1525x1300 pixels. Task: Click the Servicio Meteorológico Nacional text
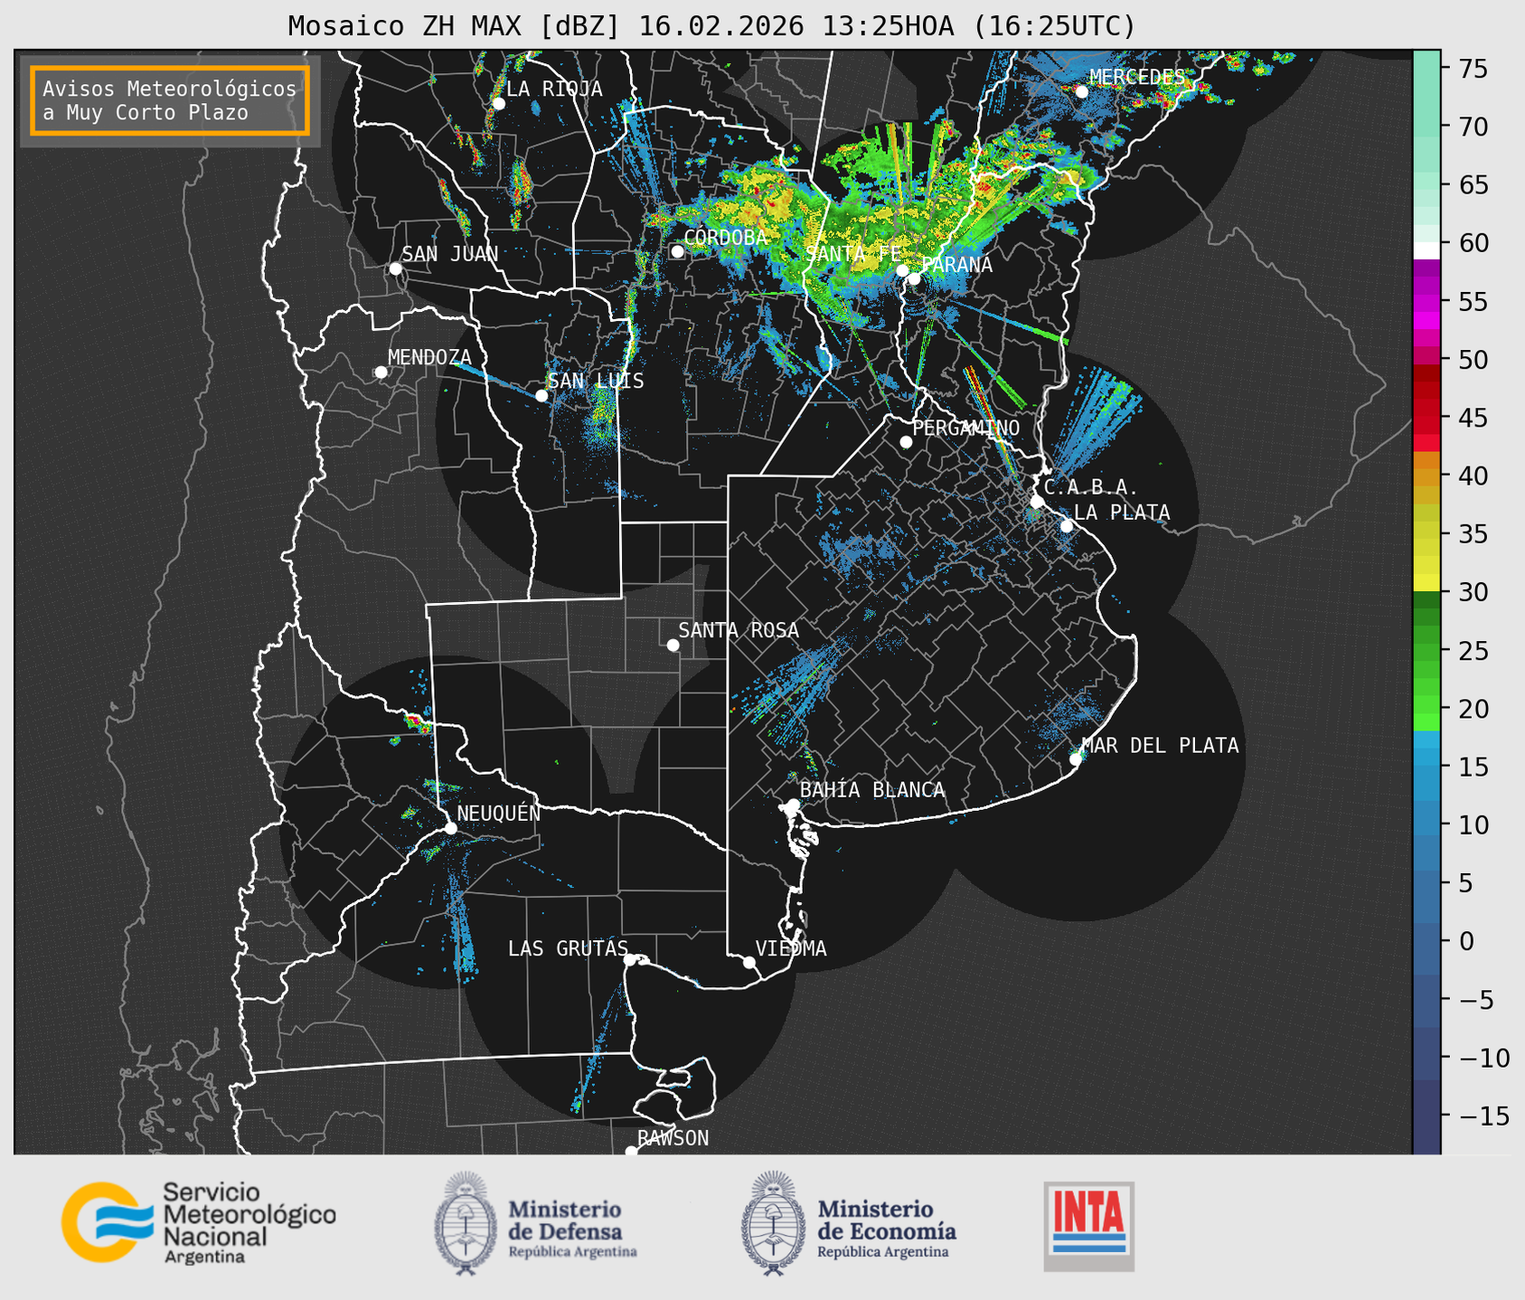[x=249, y=1222]
